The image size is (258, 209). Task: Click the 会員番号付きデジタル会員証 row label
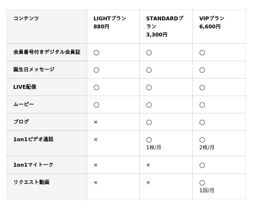tap(47, 52)
